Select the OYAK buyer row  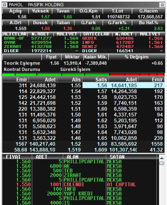tap(41, 43)
